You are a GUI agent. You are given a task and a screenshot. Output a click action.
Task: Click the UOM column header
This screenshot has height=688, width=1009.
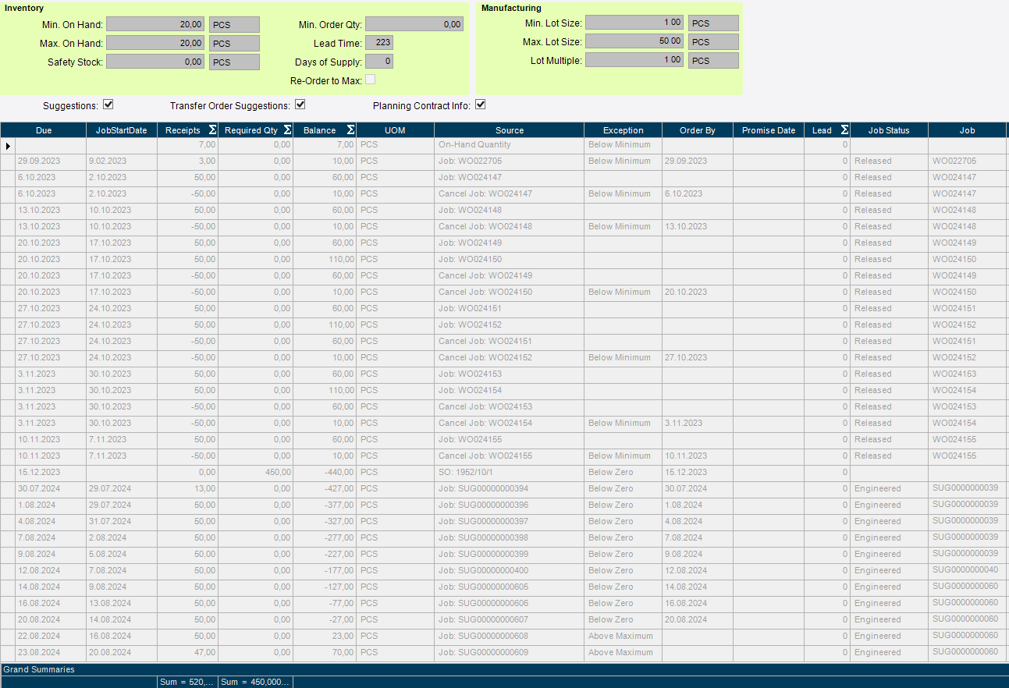coord(396,130)
